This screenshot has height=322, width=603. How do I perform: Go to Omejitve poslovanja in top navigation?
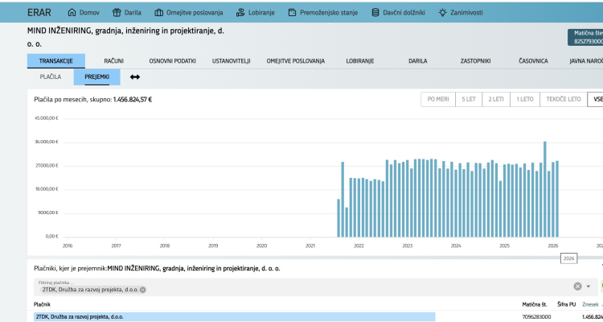(189, 12)
